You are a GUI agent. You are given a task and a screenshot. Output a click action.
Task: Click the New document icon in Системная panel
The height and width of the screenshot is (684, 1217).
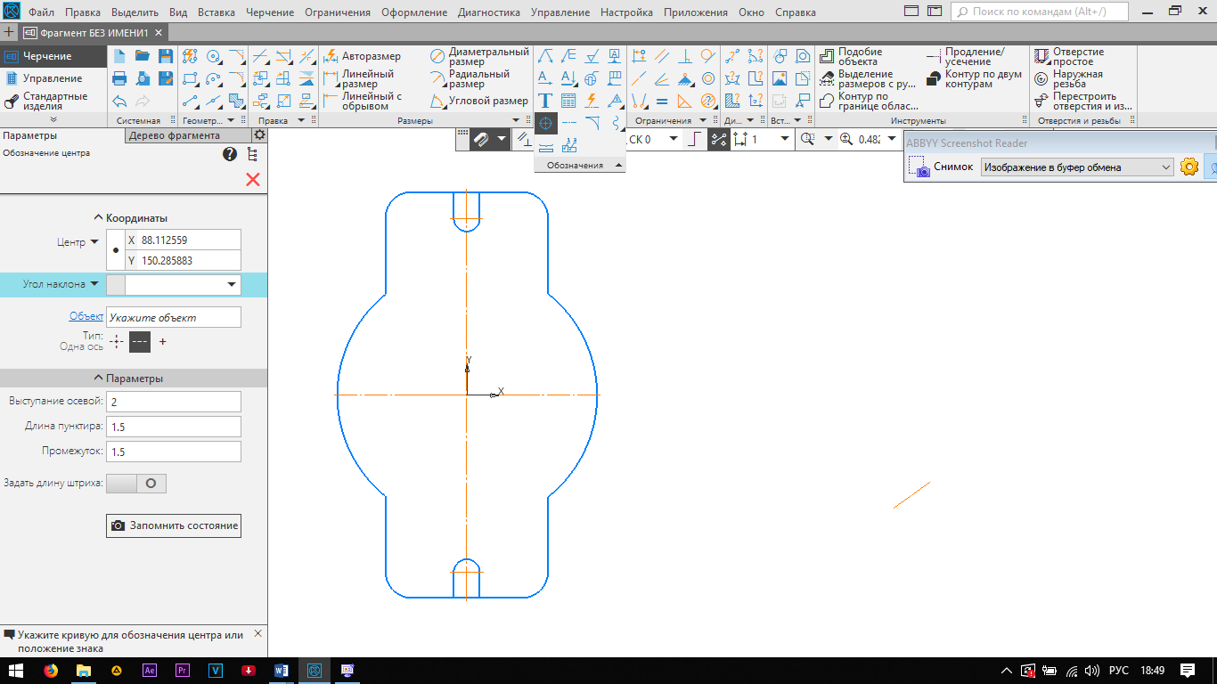coord(119,55)
